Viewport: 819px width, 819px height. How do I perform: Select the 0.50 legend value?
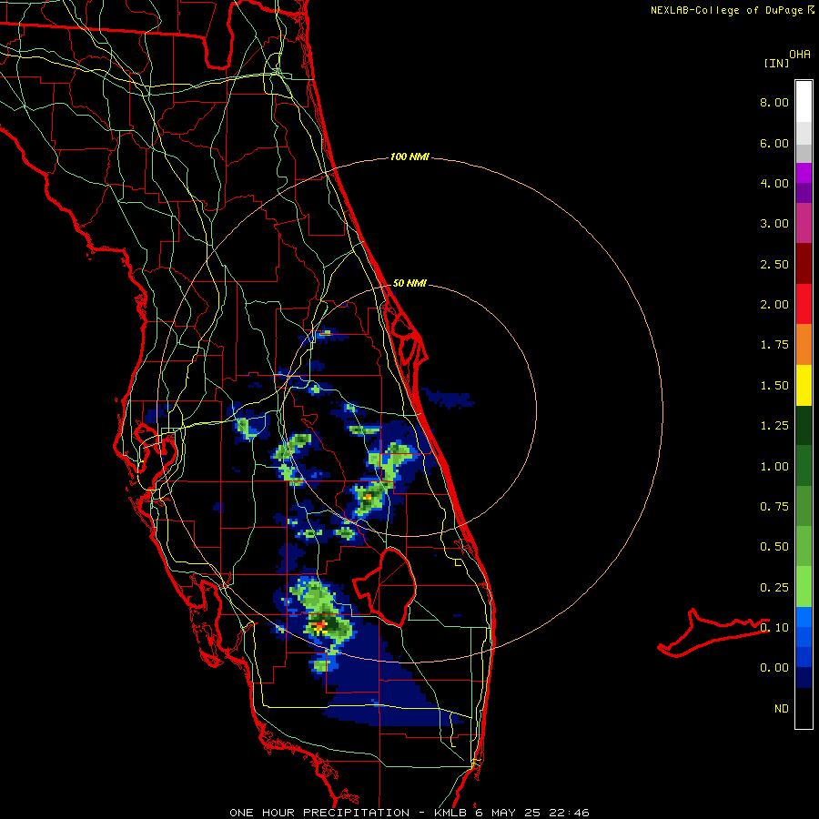[774, 547]
